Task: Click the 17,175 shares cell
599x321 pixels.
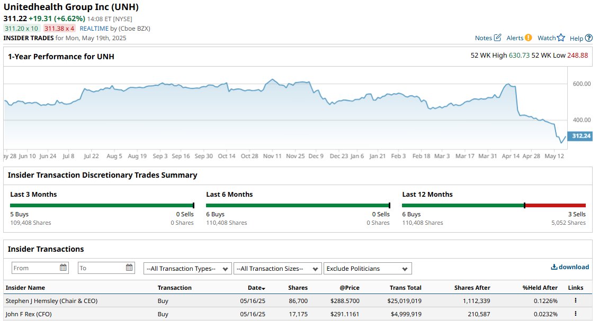Action: click(298, 314)
